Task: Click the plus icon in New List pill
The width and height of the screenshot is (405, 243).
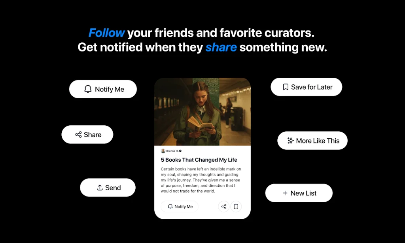Action: [285, 193]
